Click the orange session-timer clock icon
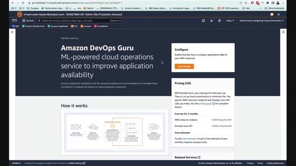Image resolution: width=296 pixels, height=166 pixels. pos(272,14)
